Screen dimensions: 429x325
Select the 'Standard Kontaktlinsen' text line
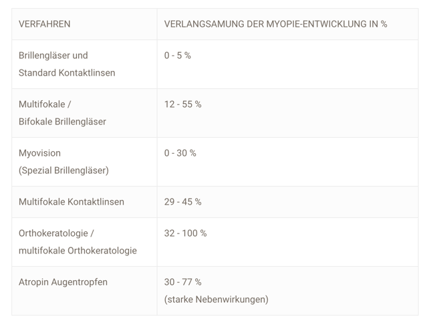point(67,73)
